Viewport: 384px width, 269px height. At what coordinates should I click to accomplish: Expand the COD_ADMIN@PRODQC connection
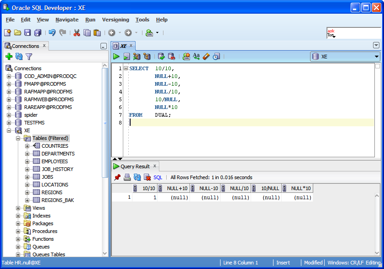9,76
